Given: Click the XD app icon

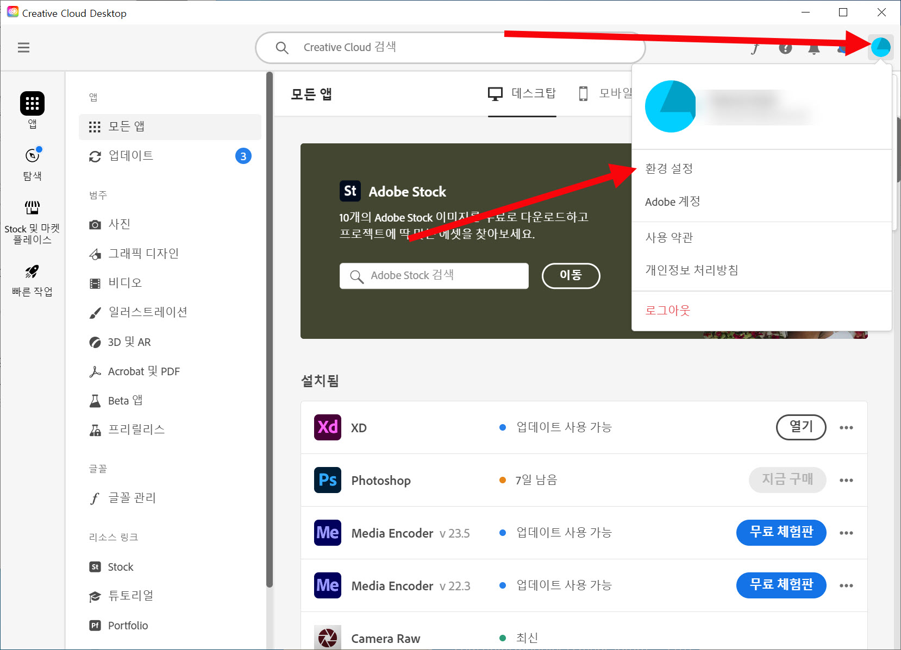Looking at the screenshot, I should coord(328,427).
